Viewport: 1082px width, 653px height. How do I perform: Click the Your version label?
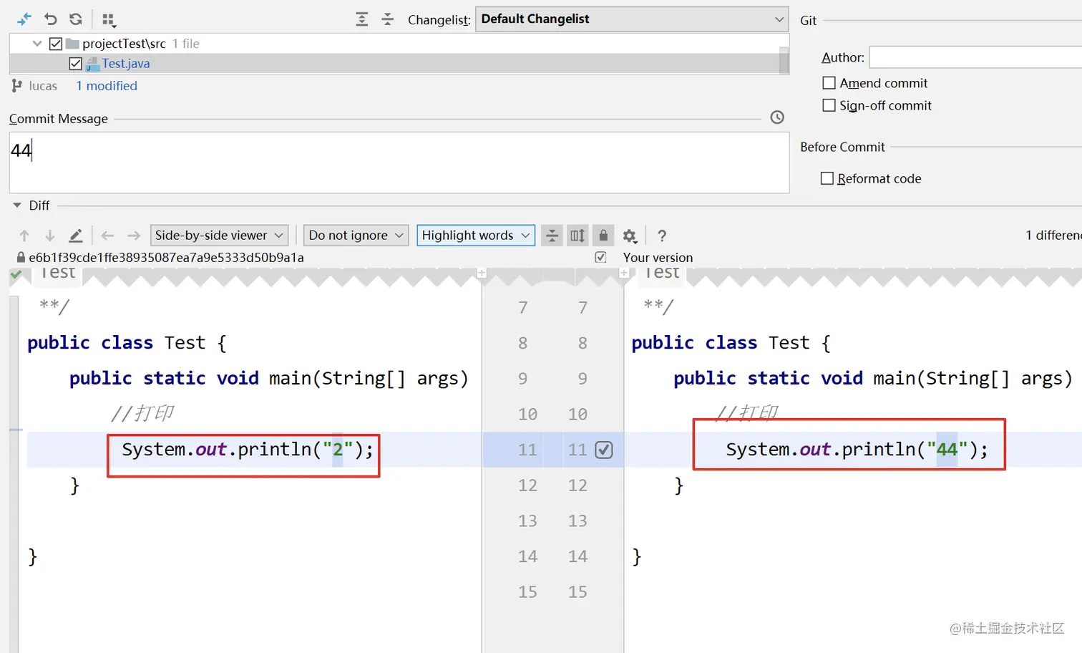658,257
